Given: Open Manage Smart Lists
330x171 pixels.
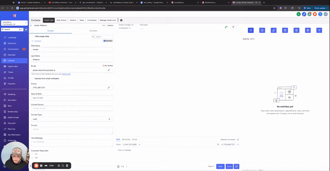Looking at the screenshot, I should (x=108, y=20).
